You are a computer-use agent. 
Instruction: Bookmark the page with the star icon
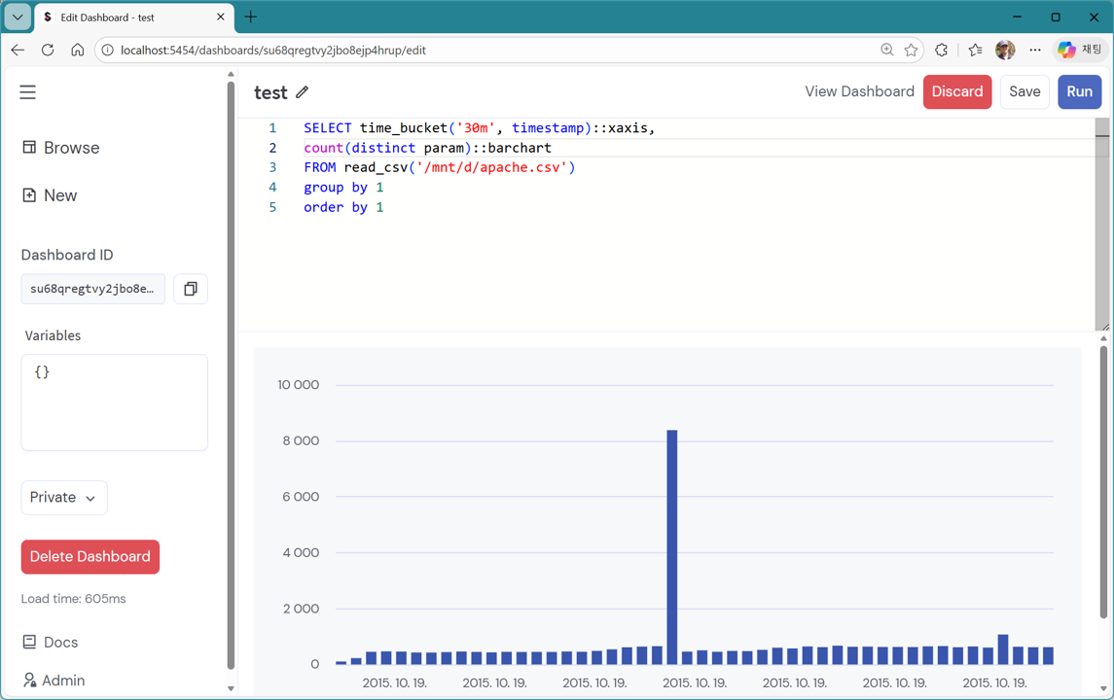(911, 50)
